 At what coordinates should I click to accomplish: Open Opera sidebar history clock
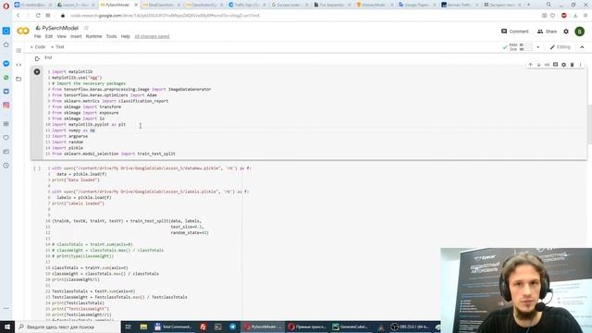pos(6,166)
